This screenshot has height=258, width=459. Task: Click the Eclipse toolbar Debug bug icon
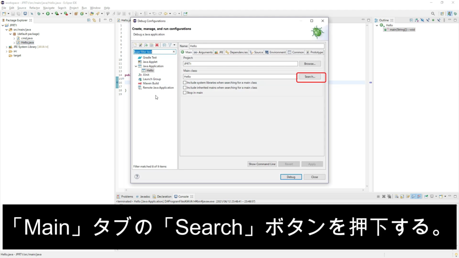click(x=39, y=13)
